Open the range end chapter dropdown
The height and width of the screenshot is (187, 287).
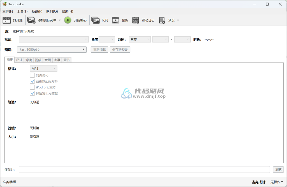(182, 39)
